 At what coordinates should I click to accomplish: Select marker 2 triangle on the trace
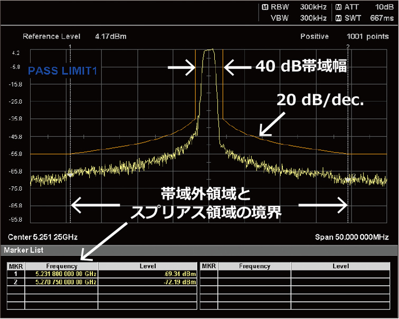coord(348,180)
